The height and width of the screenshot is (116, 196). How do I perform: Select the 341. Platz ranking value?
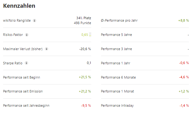click(84, 18)
